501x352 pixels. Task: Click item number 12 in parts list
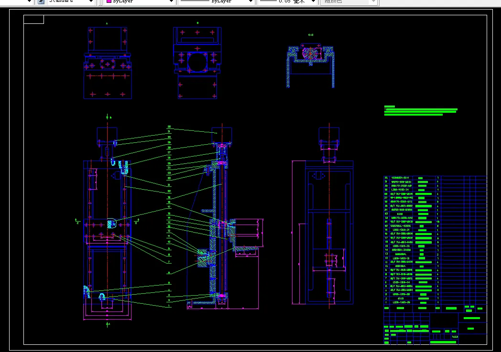pos(386,258)
